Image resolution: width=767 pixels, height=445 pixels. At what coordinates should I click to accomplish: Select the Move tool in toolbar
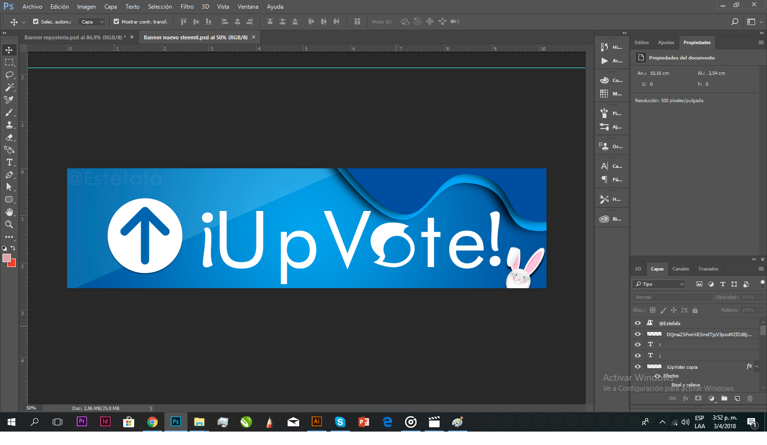[x=9, y=50]
